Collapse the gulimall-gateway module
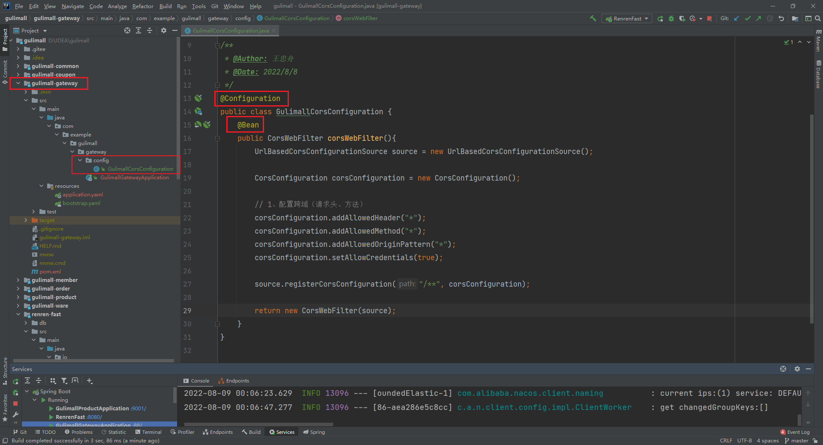 pos(18,83)
